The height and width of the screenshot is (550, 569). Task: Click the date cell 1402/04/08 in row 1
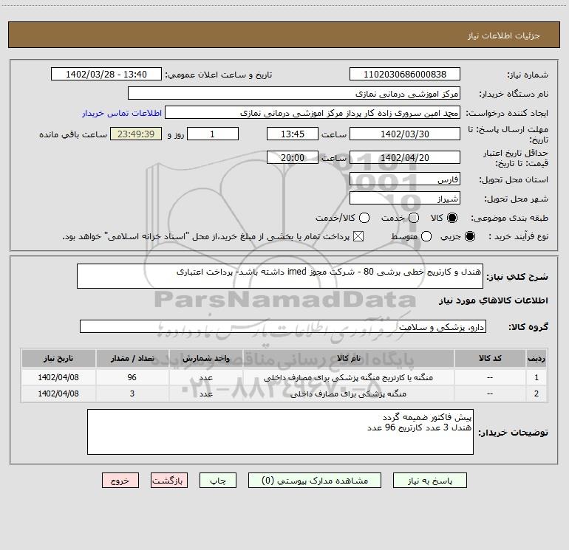click(x=58, y=377)
